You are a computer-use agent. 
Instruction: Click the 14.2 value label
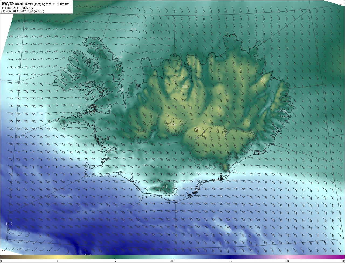9,224
